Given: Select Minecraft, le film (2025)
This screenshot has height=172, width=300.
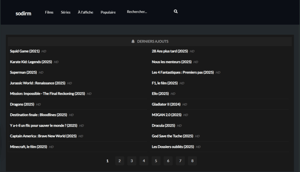Looking at the screenshot, I should click(29, 147).
